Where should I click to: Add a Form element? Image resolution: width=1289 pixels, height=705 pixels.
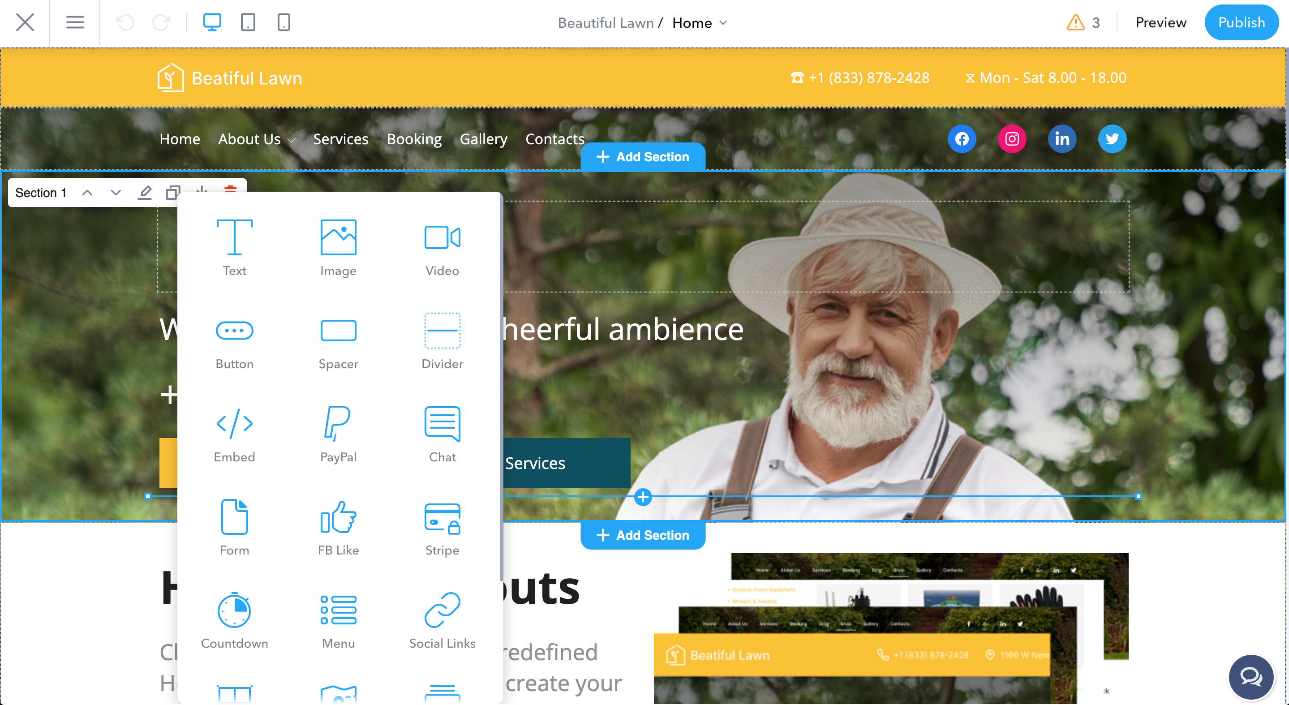coord(234,527)
